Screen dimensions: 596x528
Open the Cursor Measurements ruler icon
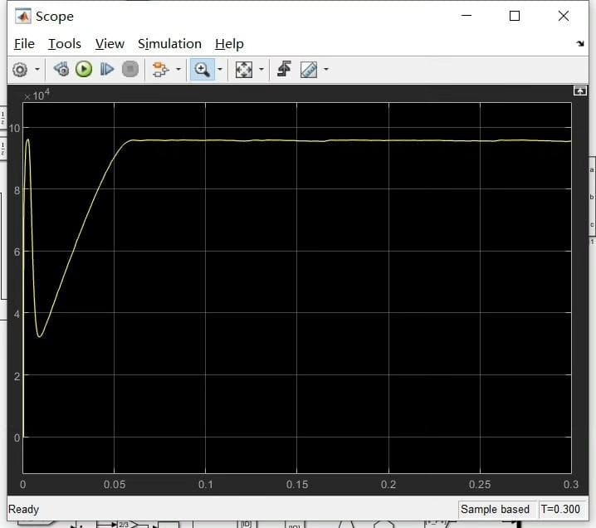pos(309,70)
